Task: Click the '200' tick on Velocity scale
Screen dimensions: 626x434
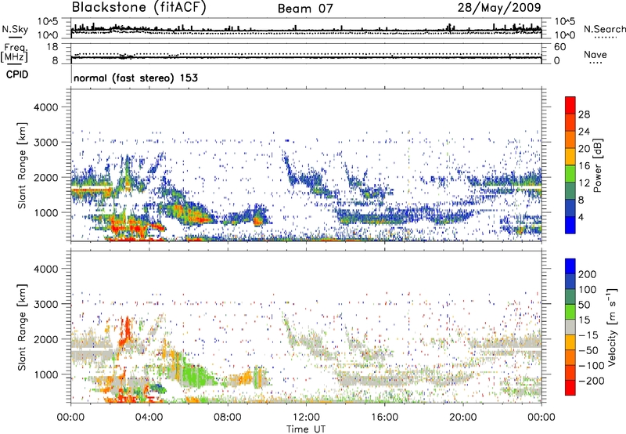Action: (x=588, y=274)
